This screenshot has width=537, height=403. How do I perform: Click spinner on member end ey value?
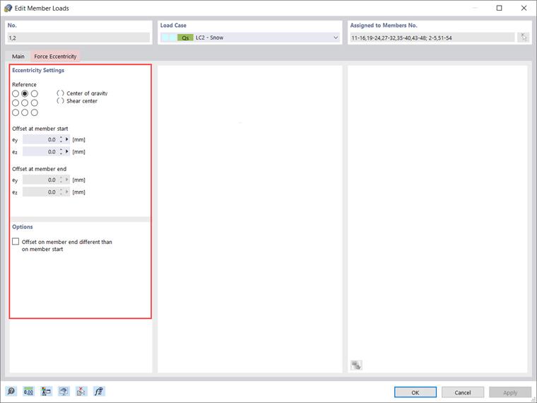(61, 180)
